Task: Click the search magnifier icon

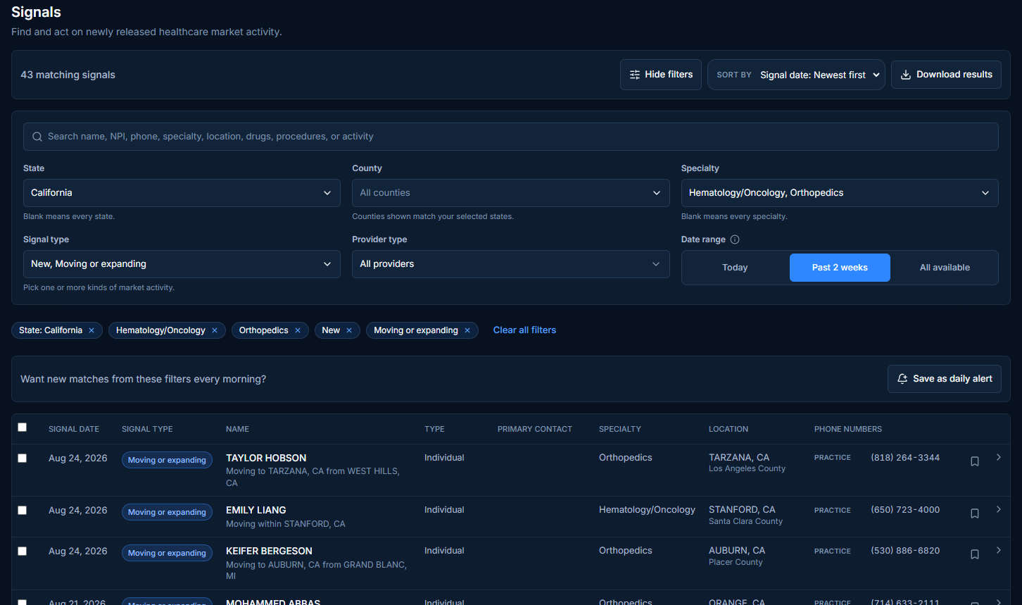Action: tap(37, 137)
